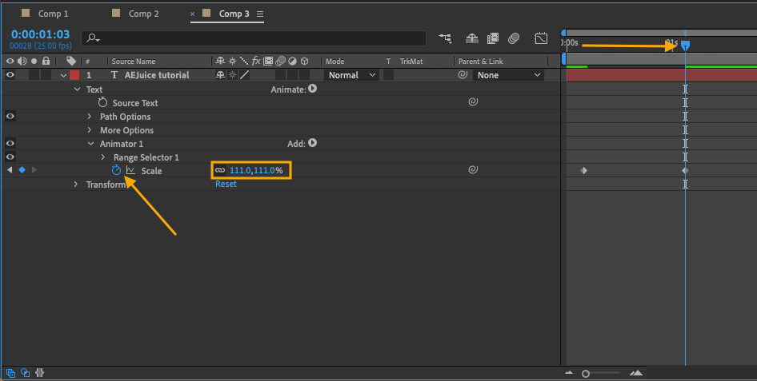The width and height of the screenshot is (757, 381).
Task: Include Scale in graph editor set
Action: 130,170
